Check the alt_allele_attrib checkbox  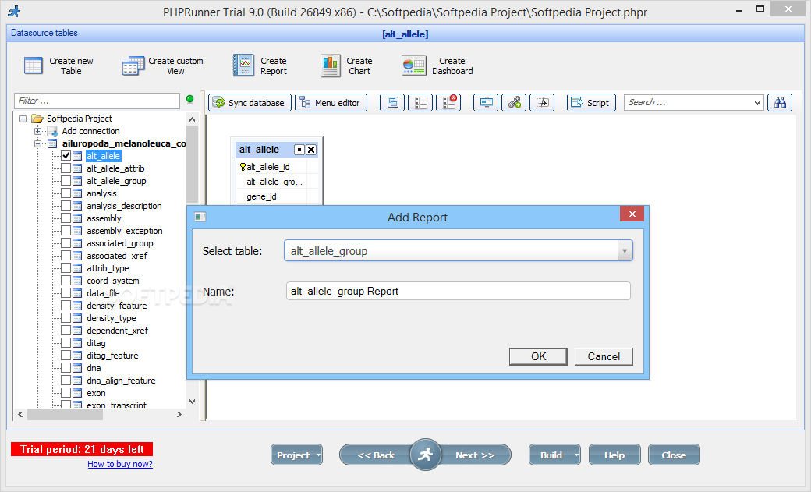(66, 168)
